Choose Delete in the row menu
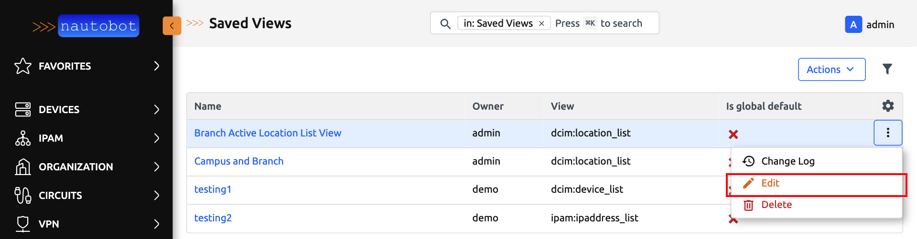The image size is (917, 239). (776, 205)
